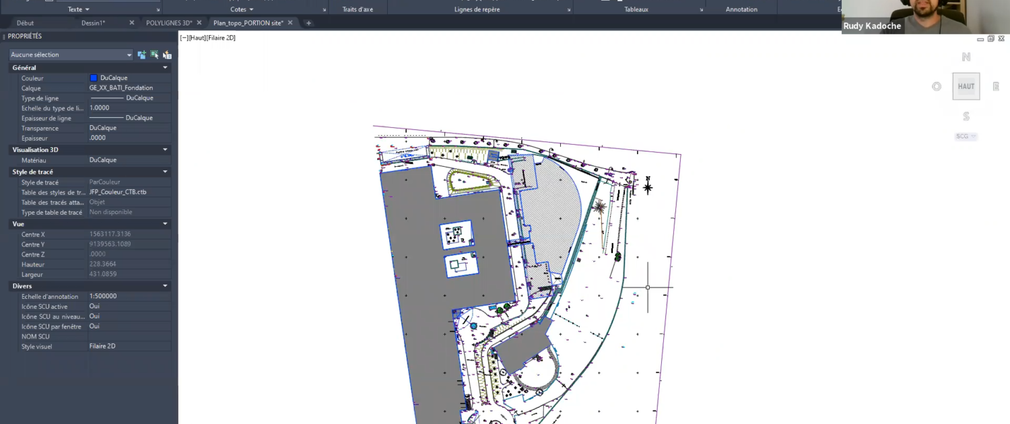Screen dimensions: 1010x424
Task: Expand the Texte ribbon panel launcher arrow
Action: tap(158, 10)
